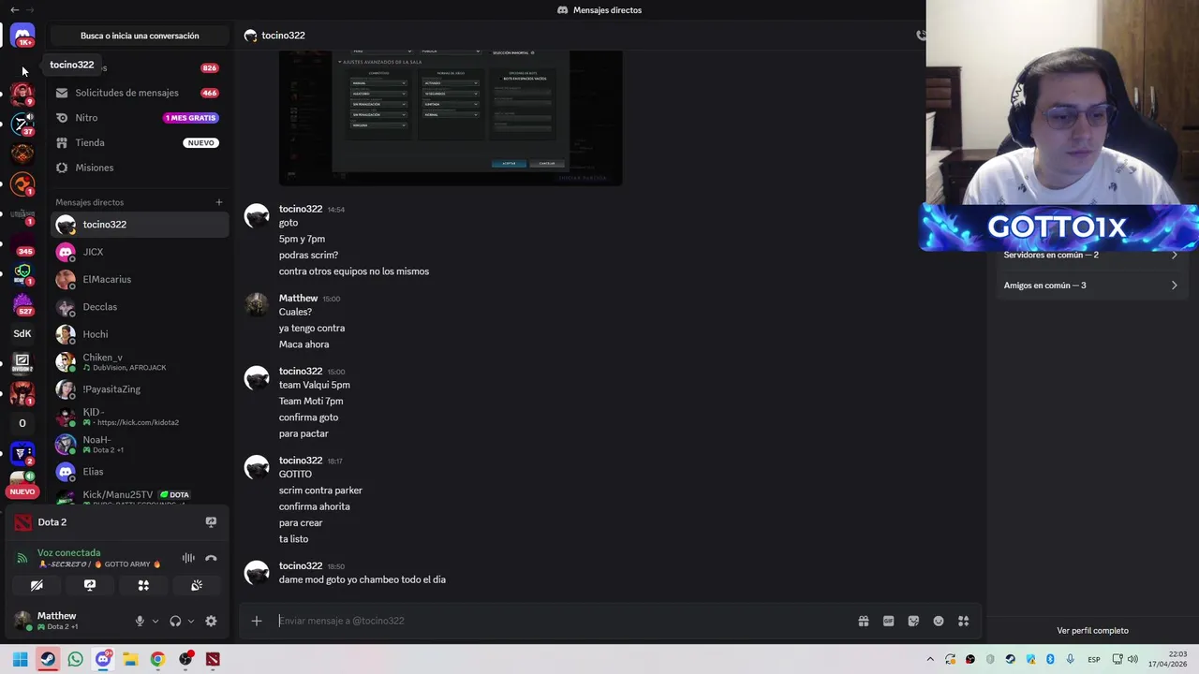The image size is (1199, 674).
Task: Open the GIF picker
Action: tap(888, 621)
